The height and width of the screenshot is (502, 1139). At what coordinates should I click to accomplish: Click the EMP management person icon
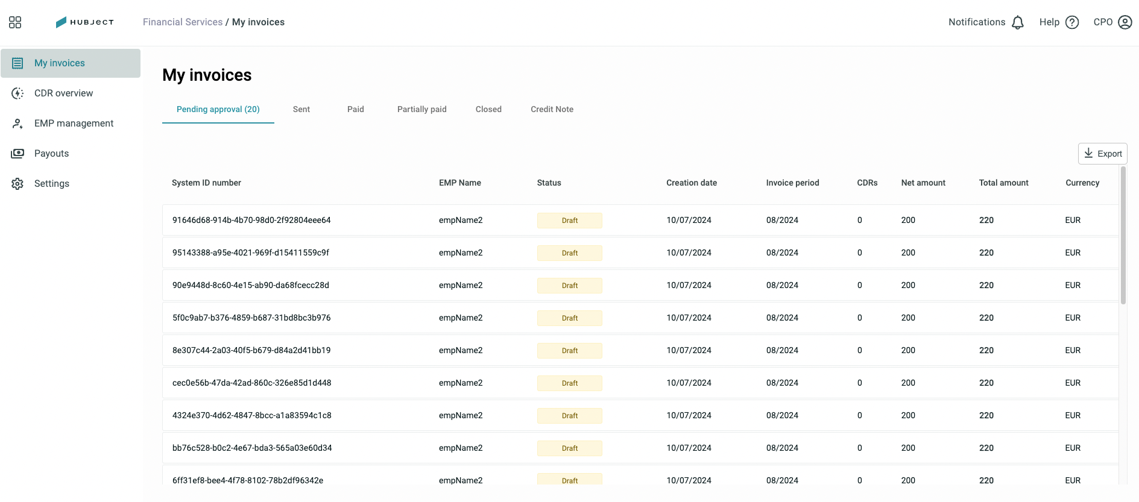[17, 124]
